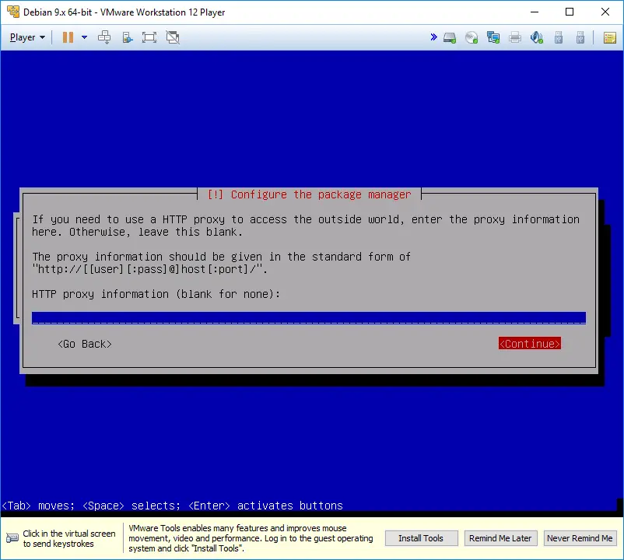Click 'Configure the package manager' title text
Screen dimensions: 624x560
click(x=321, y=194)
